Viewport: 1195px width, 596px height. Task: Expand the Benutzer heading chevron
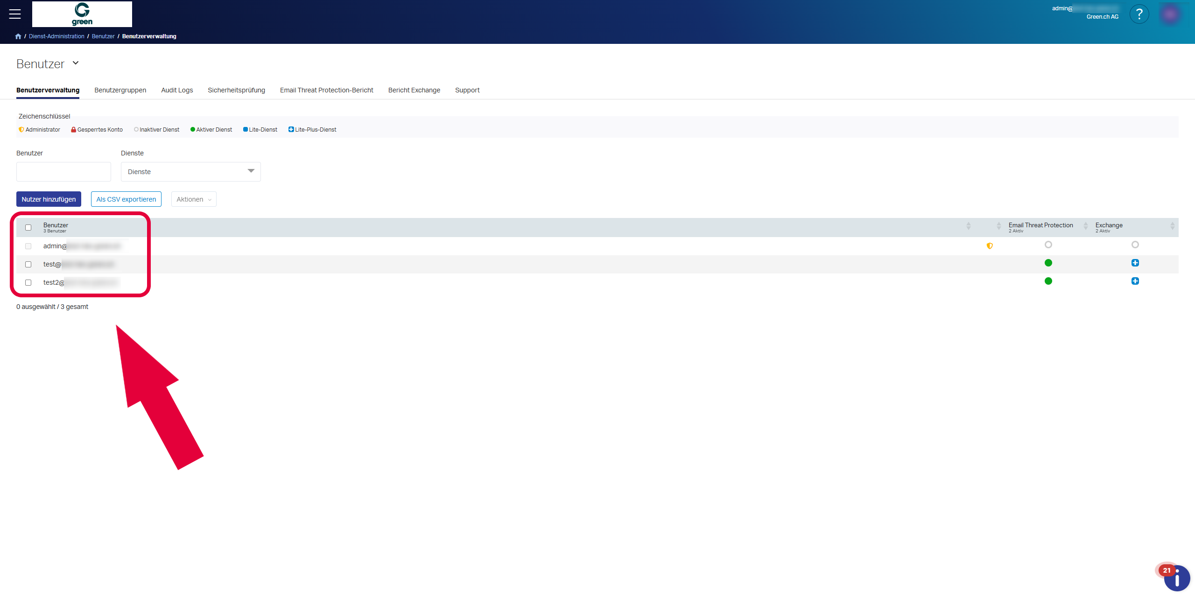coord(76,63)
